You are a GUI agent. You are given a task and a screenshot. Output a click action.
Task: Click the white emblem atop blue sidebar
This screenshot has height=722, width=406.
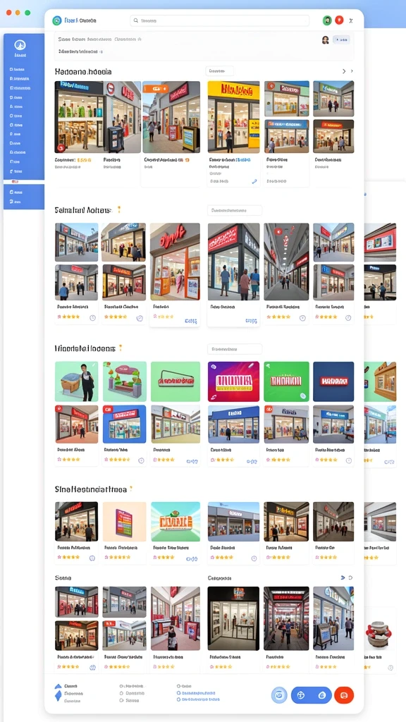tap(20, 44)
